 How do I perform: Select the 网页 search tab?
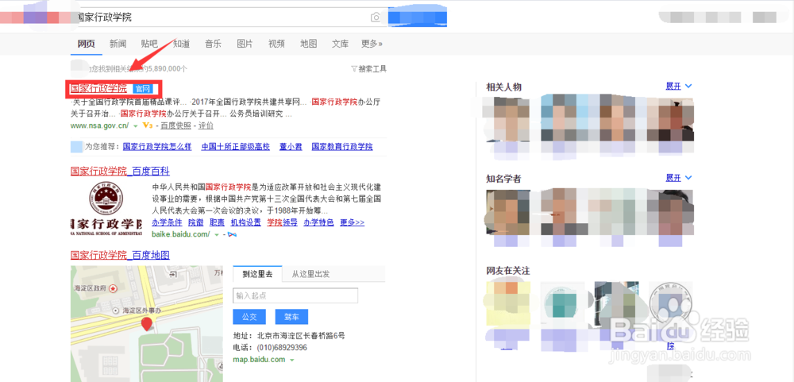(86, 44)
